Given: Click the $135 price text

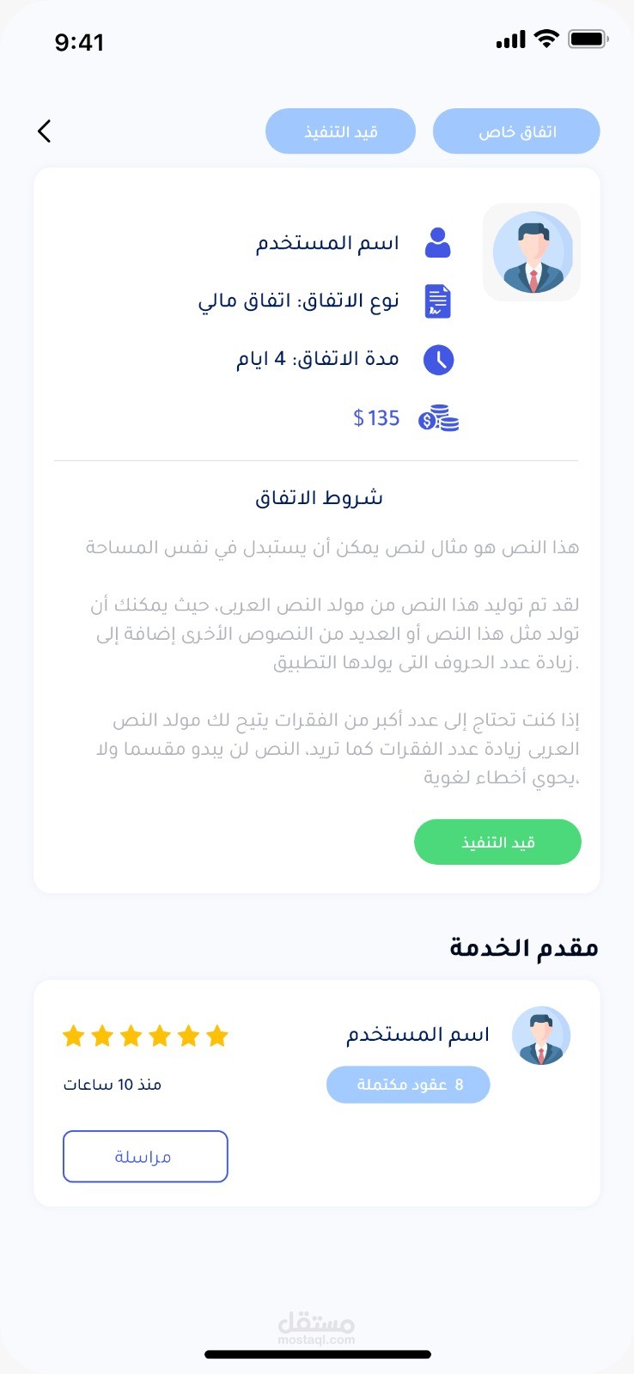Looking at the screenshot, I should tap(376, 418).
